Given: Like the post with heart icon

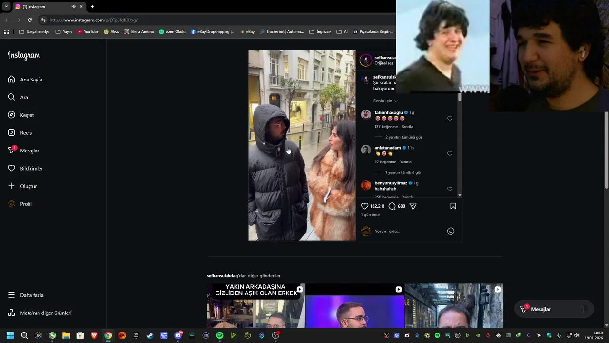Looking at the screenshot, I should pos(365,206).
